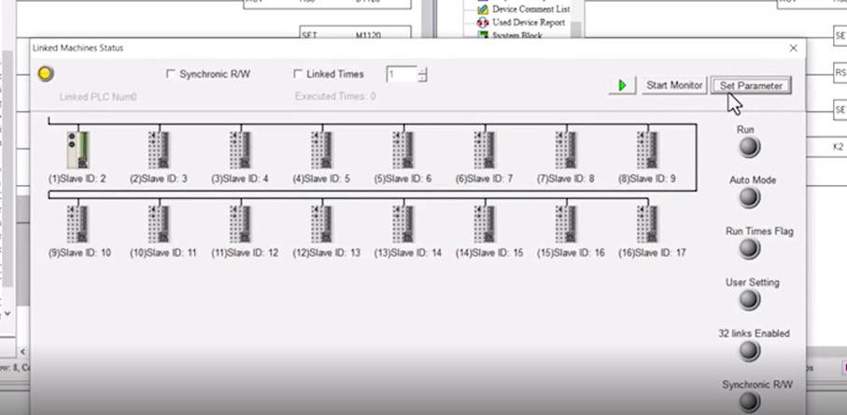The image size is (847, 415).
Task: Select the Slave ID: 13 PLC icon
Action: pos(322,224)
